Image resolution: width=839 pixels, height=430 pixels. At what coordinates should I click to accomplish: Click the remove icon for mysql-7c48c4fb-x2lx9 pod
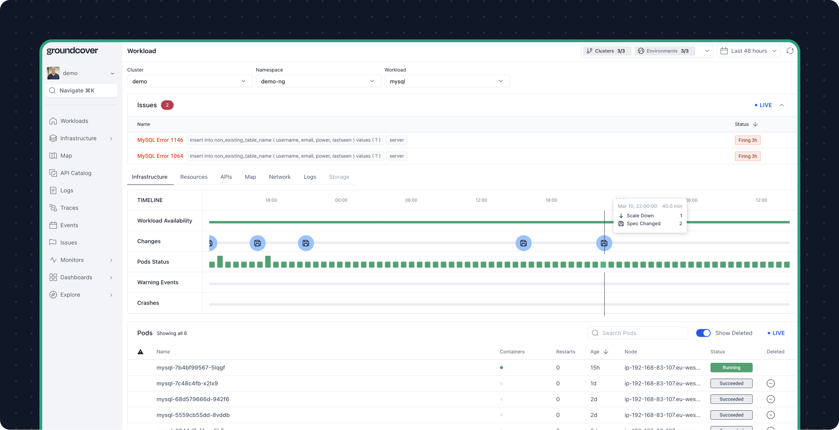(770, 383)
